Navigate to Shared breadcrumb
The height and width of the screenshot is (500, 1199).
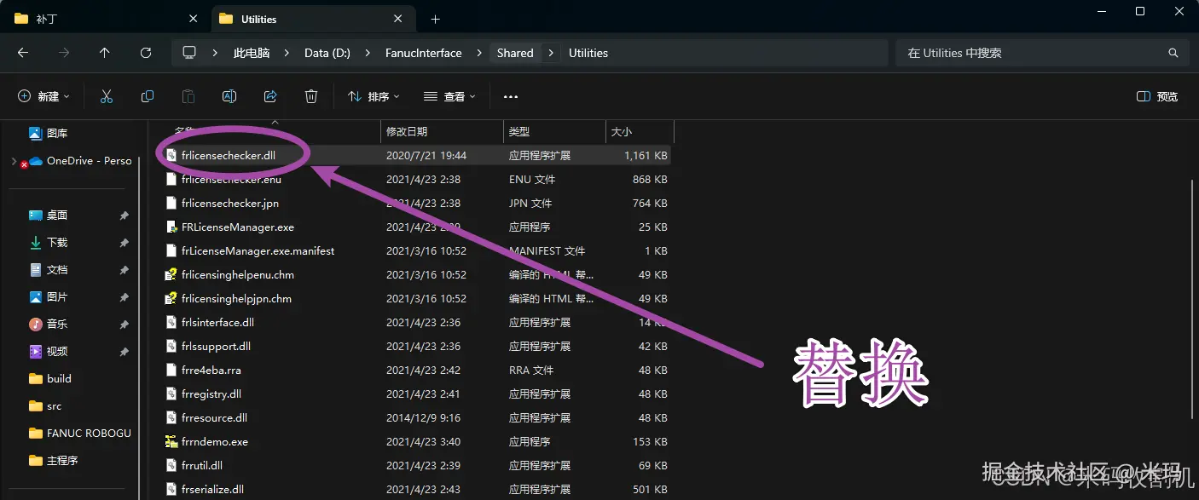click(x=515, y=53)
